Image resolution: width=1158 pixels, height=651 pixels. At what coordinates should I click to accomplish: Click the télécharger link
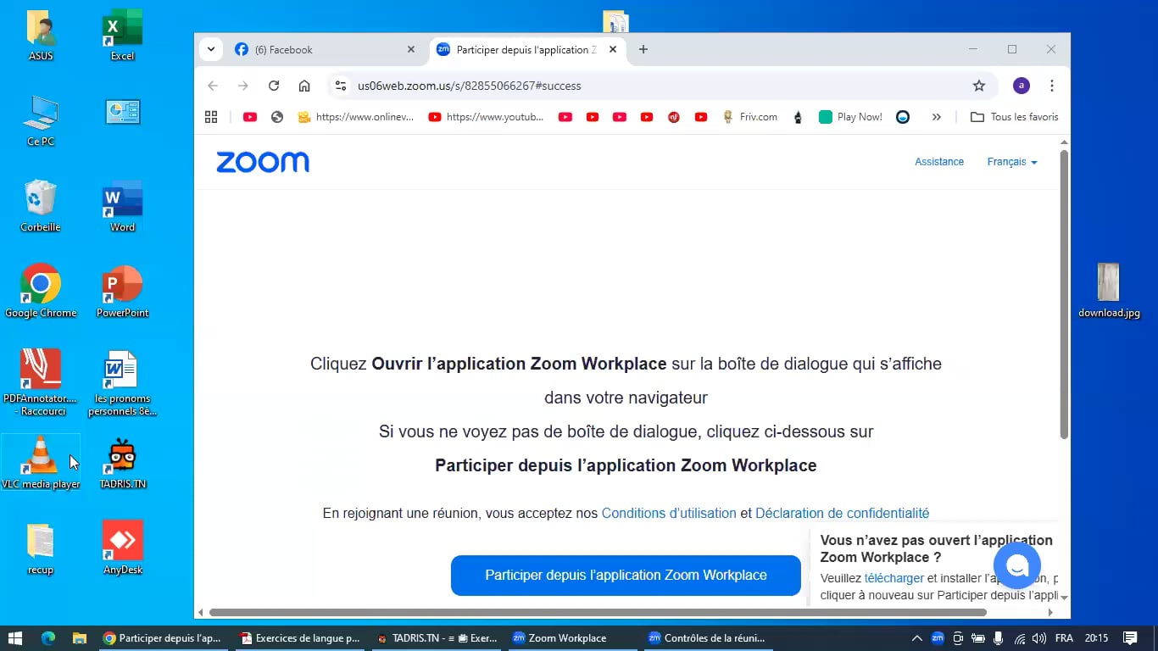coord(894,578)
